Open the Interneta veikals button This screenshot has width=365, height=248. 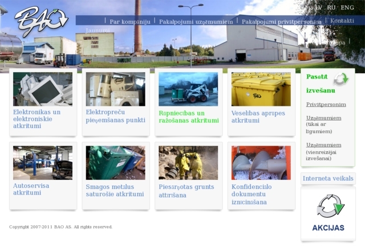328,179
